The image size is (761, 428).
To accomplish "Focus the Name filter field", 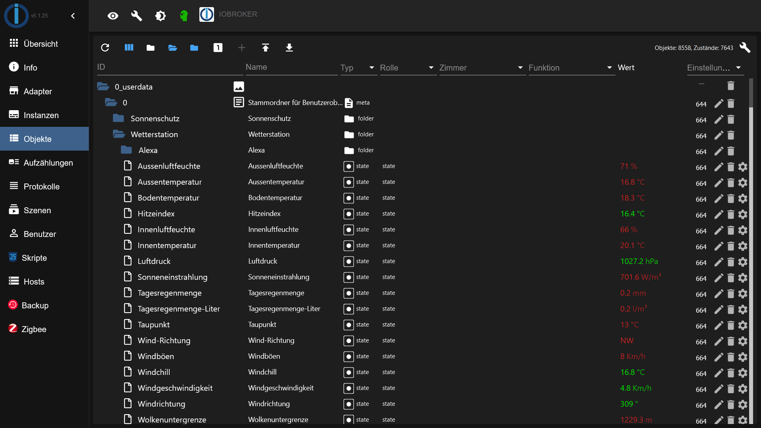I will point(291,67).
